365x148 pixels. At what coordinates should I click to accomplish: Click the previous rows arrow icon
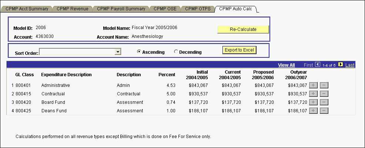pos(317,65)
